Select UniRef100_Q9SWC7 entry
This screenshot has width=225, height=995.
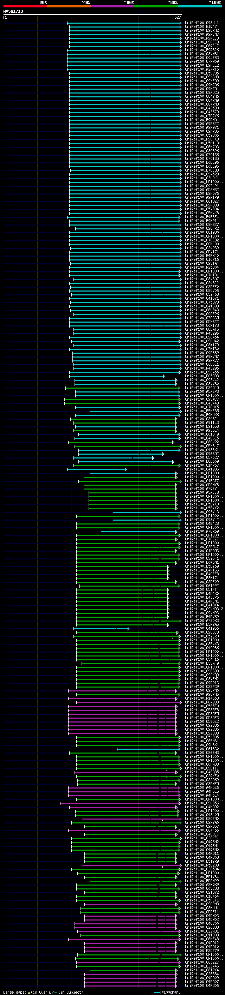(201, 400)
